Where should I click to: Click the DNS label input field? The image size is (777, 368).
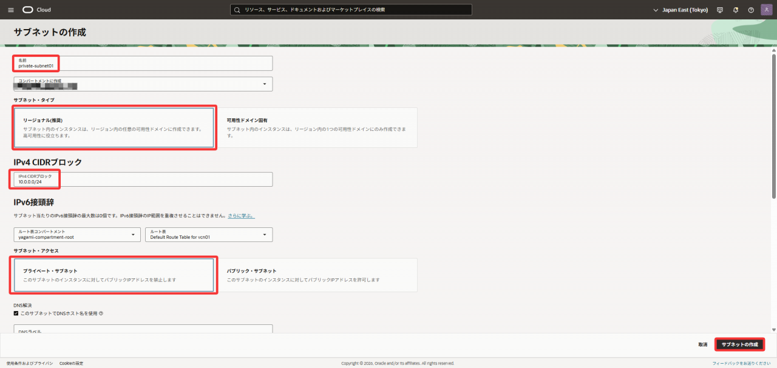coord(143,329)
